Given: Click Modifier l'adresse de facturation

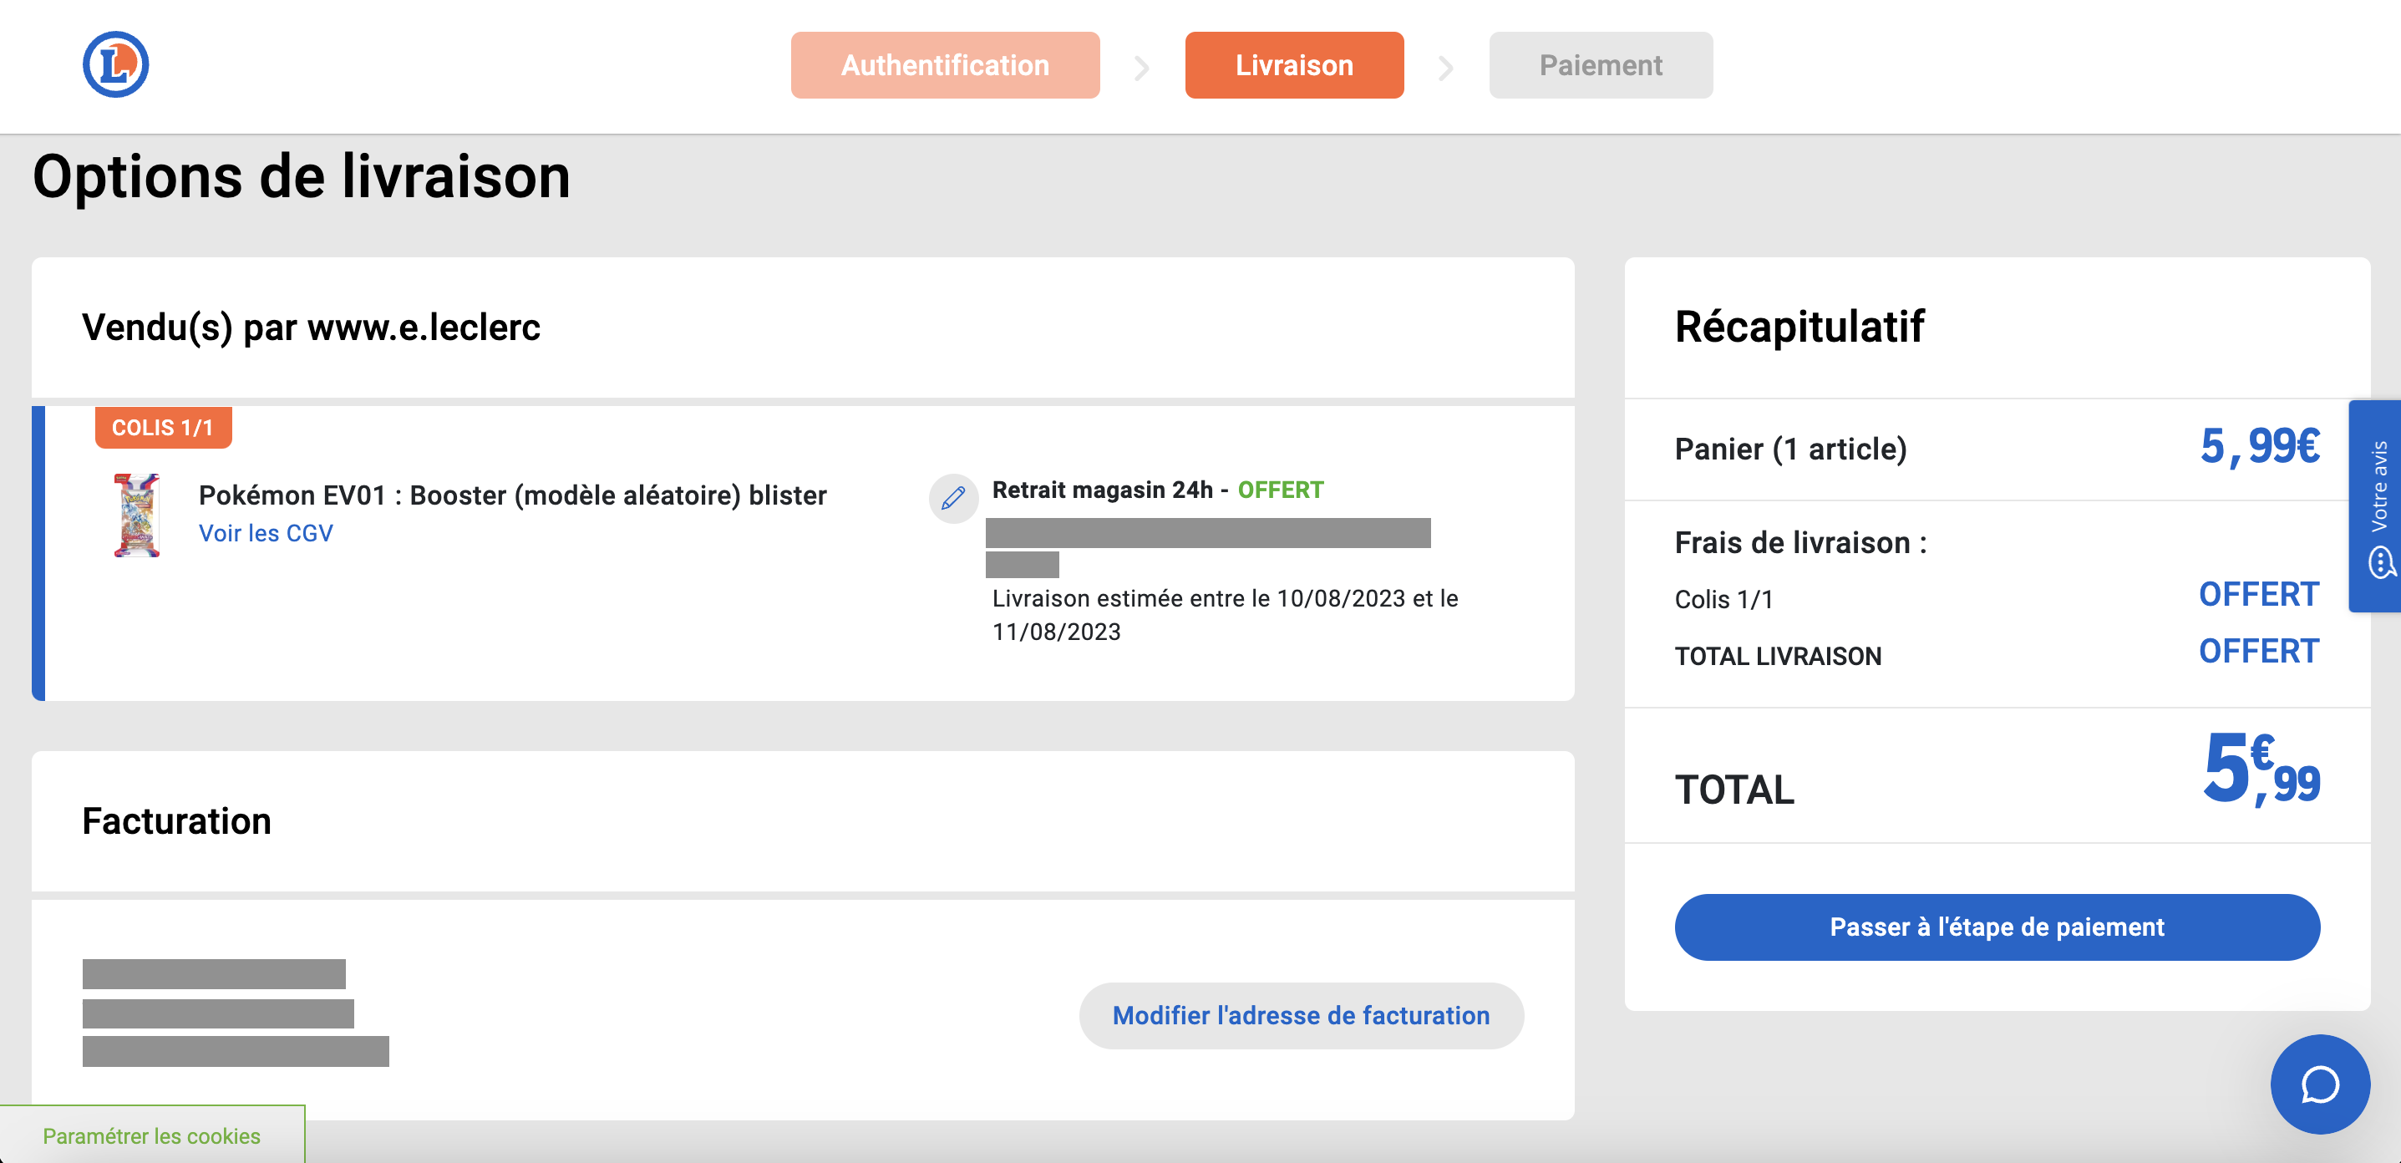Looking at the screenshot, I should (1300, 1016).
